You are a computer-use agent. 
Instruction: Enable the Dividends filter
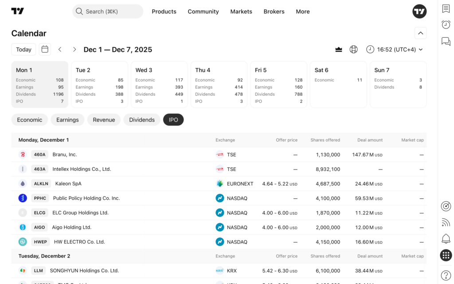coord(141,119)
